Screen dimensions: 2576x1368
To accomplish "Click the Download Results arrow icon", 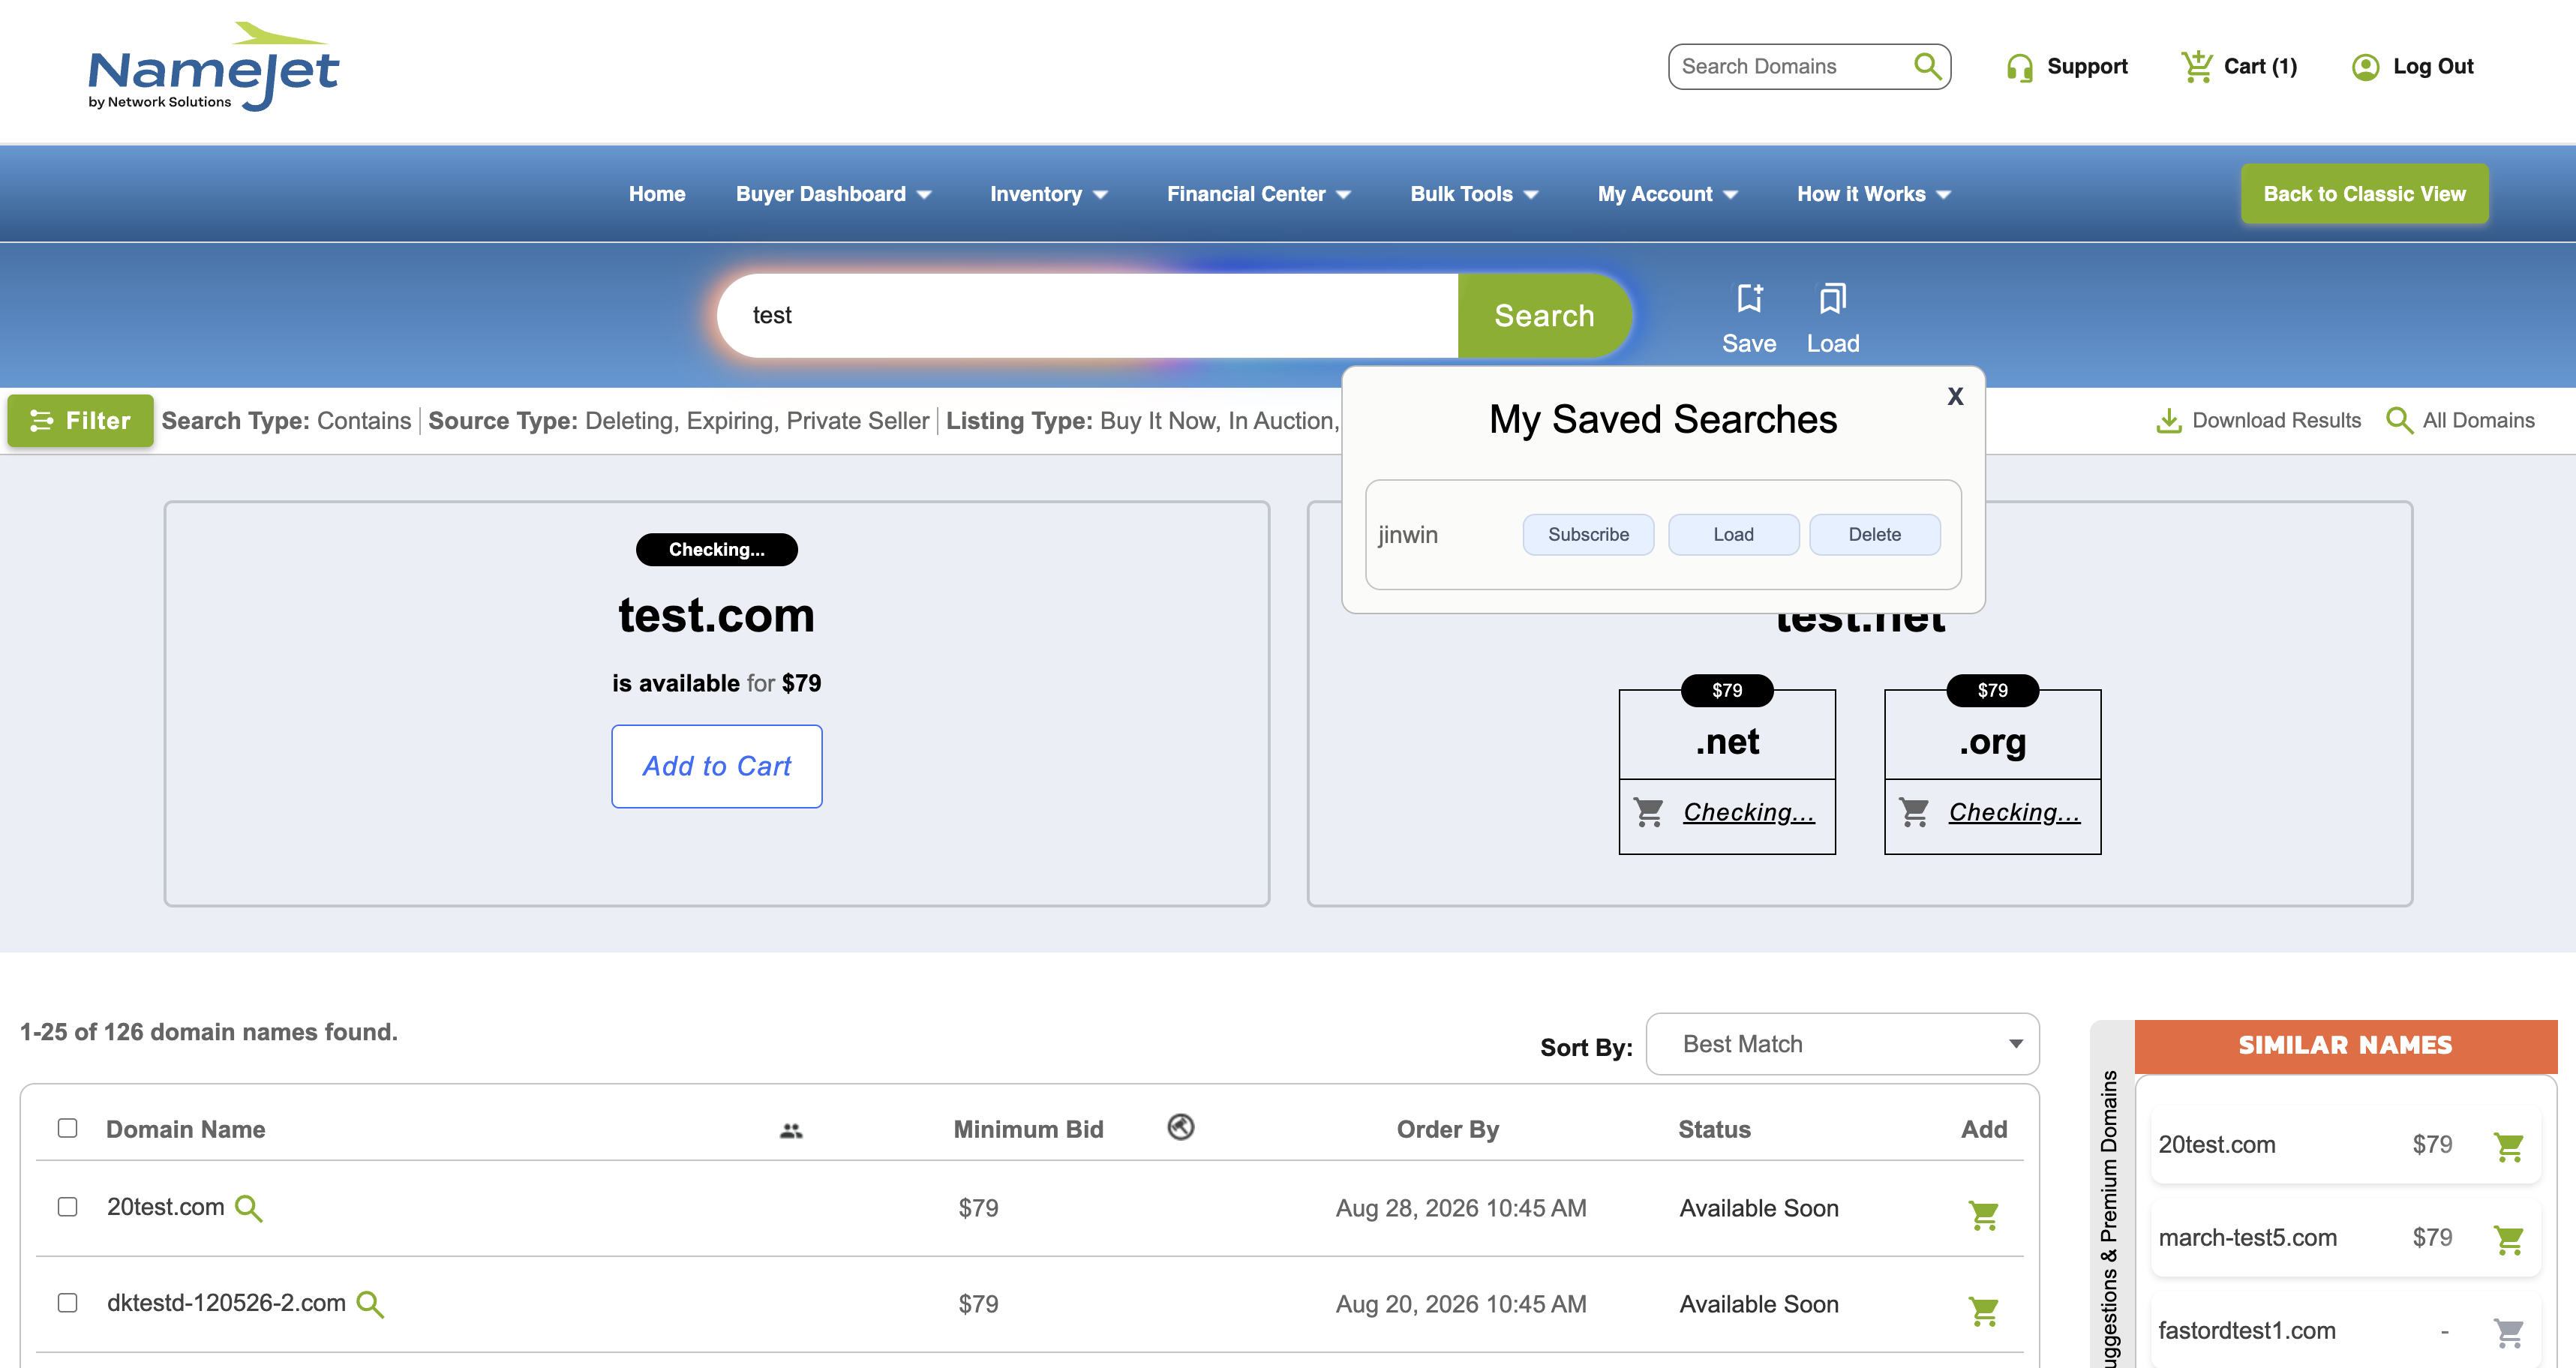I will pyautogui.click(x=2168, y=421).
